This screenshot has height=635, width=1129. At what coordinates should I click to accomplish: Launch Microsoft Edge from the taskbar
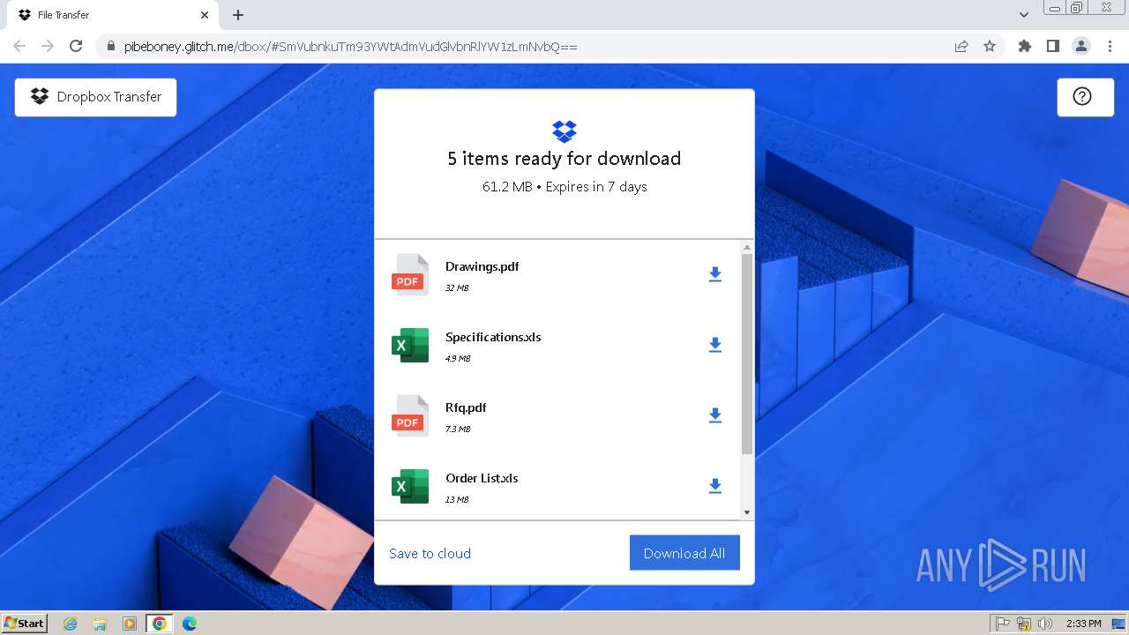point(190,624)
